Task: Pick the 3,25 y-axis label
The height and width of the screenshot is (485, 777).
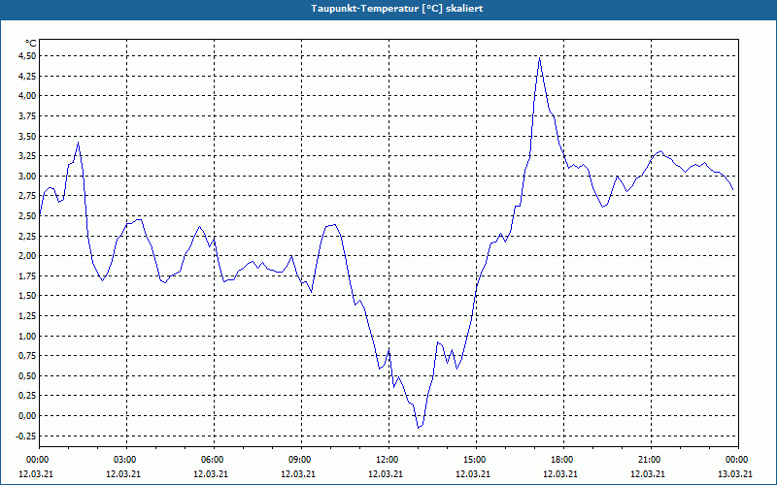Action: tap(28, 156)
